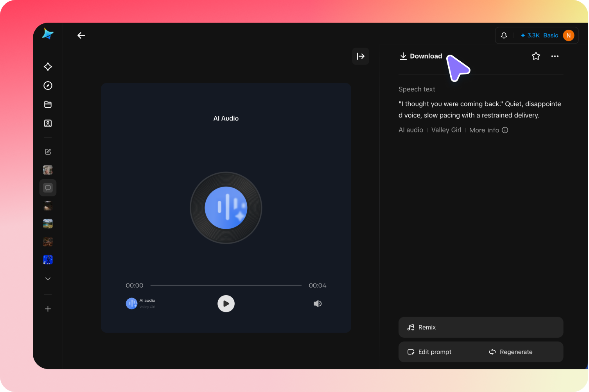Regenerate the audio
Viewport: 589px width, 392px height.
[511, 352]
